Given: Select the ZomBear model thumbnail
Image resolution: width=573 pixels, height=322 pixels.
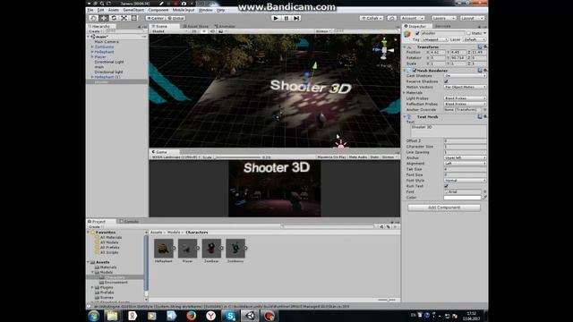Looking at the screenshot, I should click(x=211, y=249).
